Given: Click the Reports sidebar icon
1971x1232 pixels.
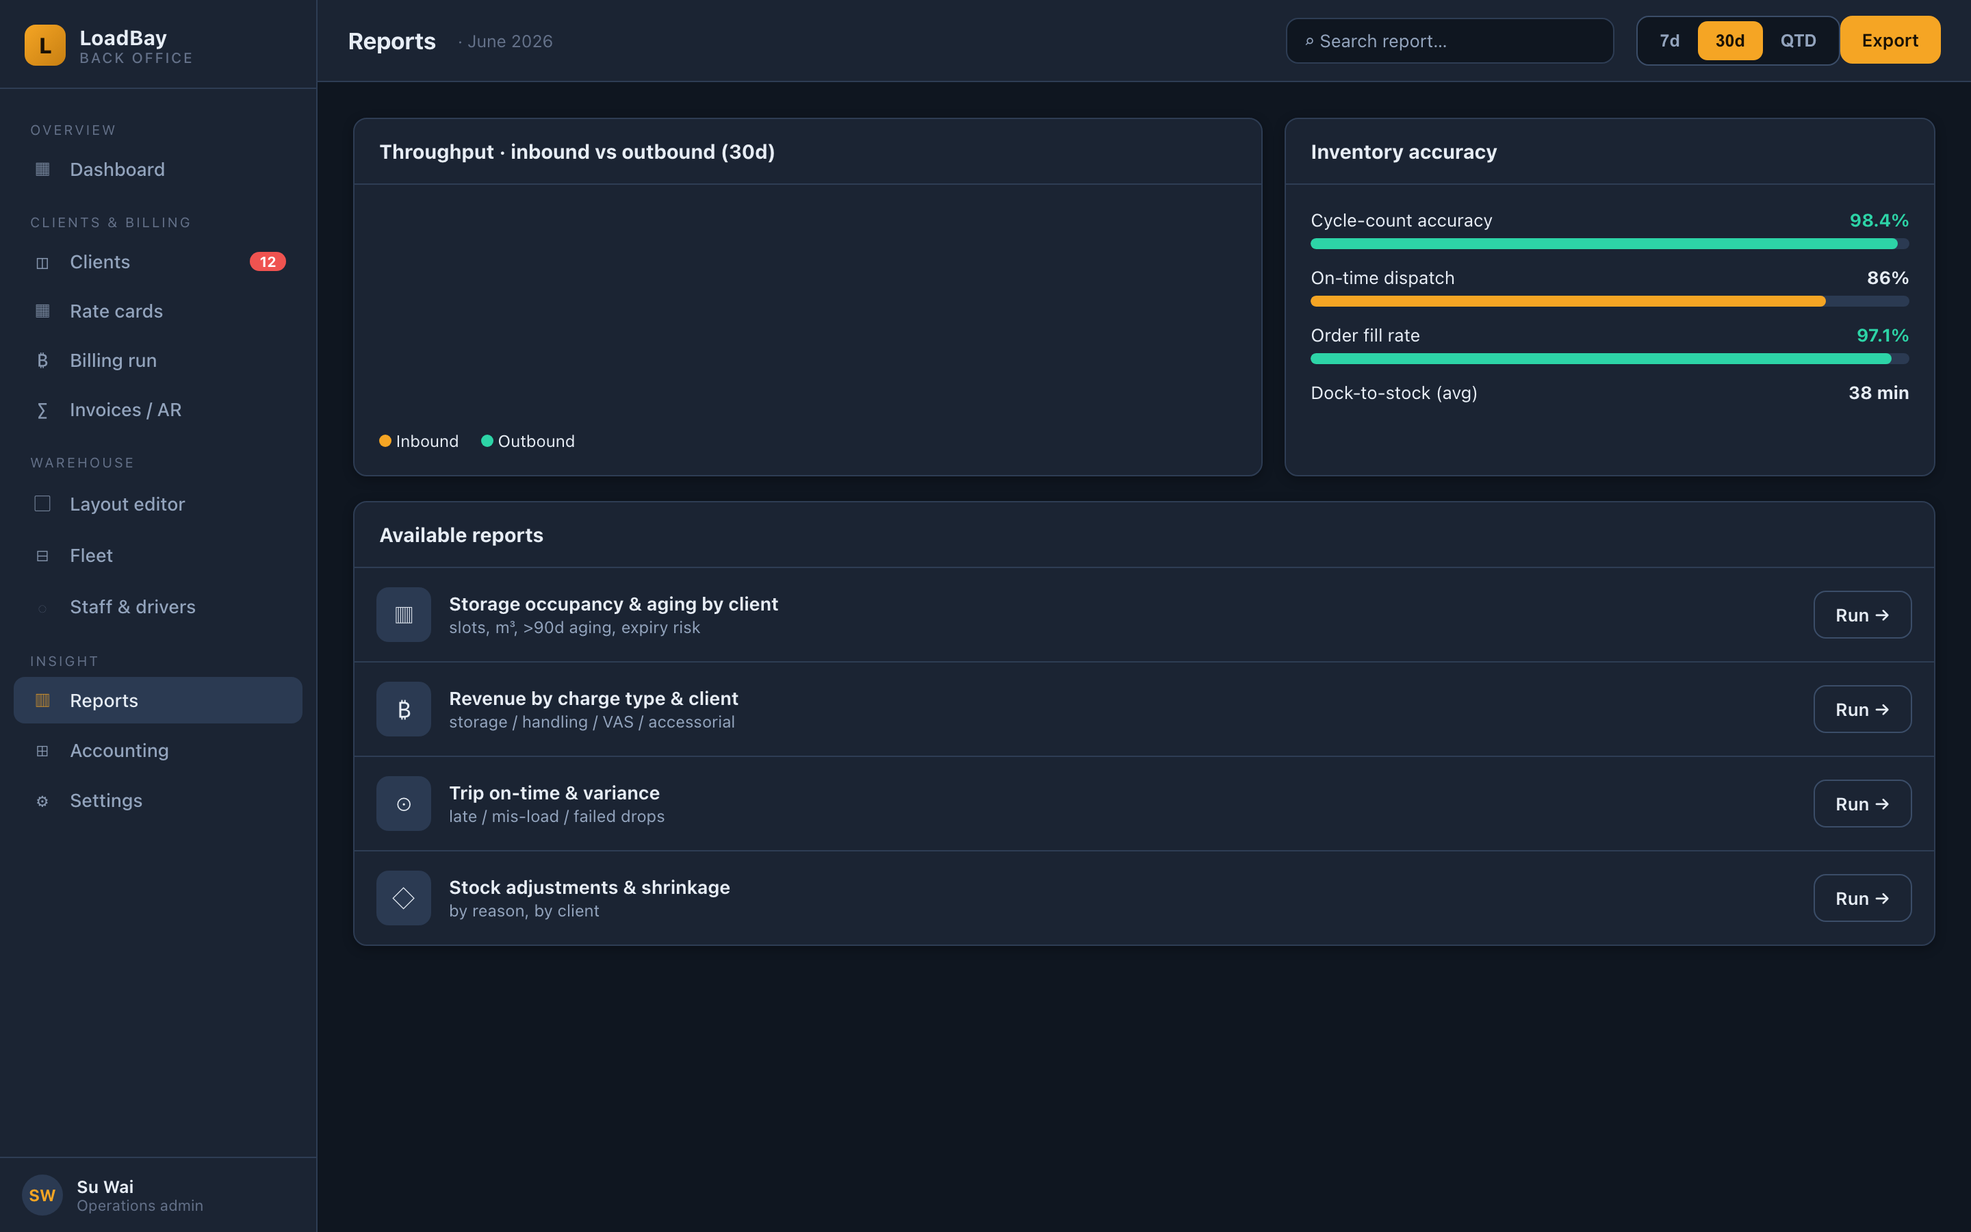Looking at the screenshot, I should [x=42, y=700].
